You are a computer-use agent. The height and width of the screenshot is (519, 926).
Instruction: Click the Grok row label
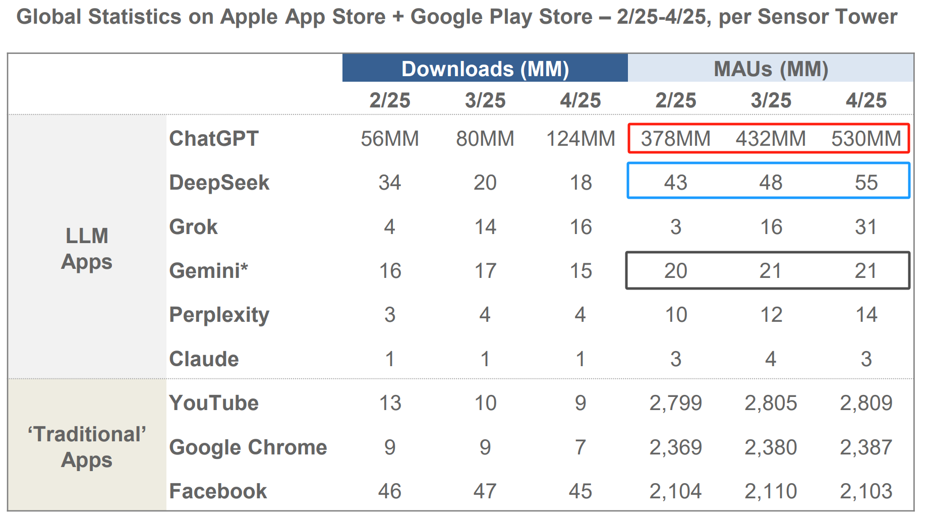click(x=193, y=227)
